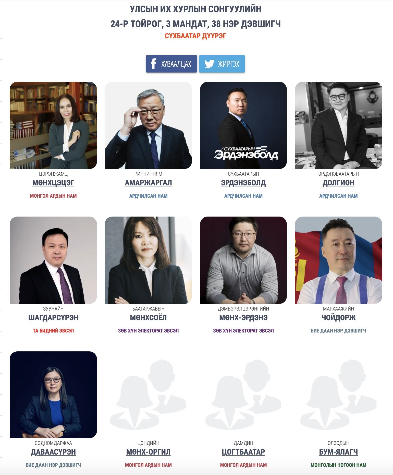The image size is (393, 475).
Task: Follow the МӨНХ-ЭРДЭНЭ name link
Action: click(243, 318)
